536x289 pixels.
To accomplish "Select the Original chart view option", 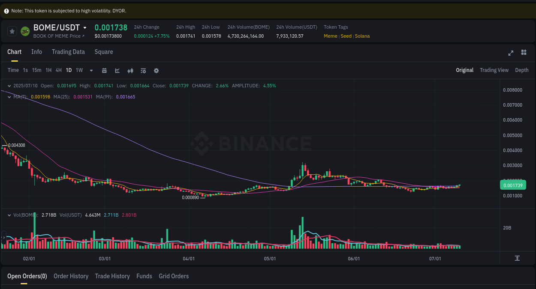I will 464,70.
